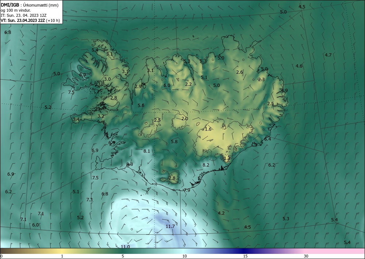This screenshot has width=365, height=259.
Task: Click the 11.0 value label
Action: pos(125,247)
